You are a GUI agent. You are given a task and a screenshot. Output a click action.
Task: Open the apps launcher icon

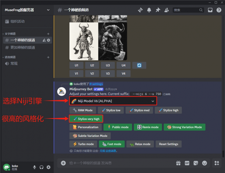coord(217,163)
